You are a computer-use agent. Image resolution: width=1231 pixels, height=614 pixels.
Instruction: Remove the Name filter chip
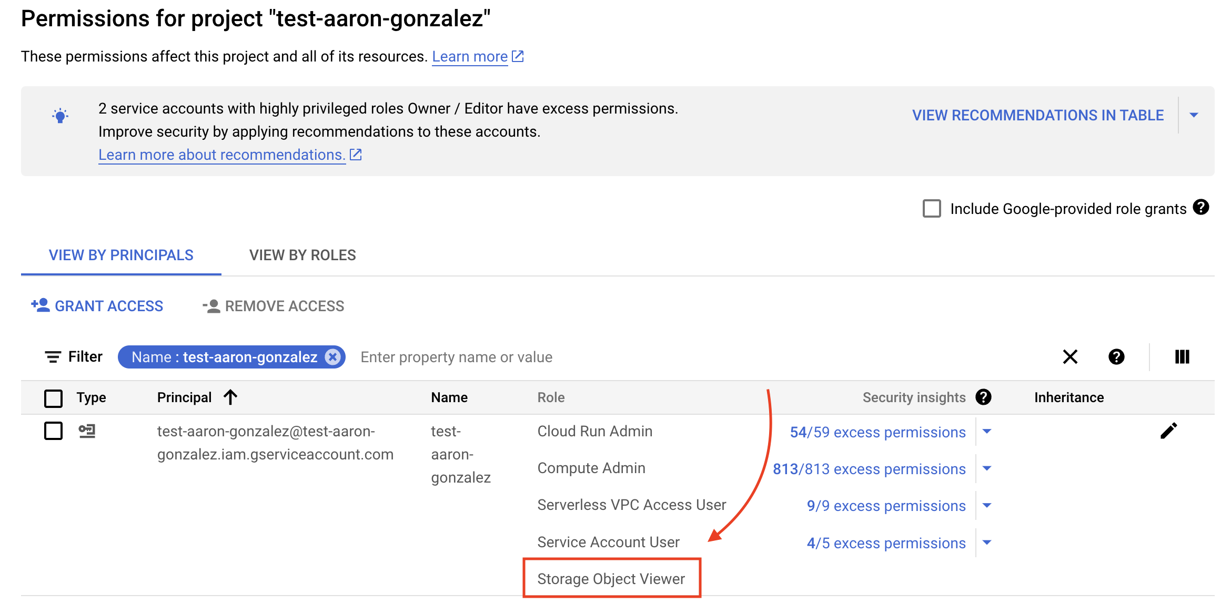pyautogui.click(x=332, y=357)
